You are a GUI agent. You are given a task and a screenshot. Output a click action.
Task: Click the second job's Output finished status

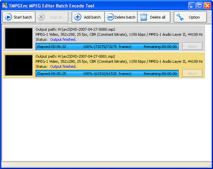(x=63, y=67)
